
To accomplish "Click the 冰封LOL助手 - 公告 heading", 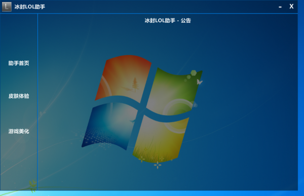I will 168,21.
